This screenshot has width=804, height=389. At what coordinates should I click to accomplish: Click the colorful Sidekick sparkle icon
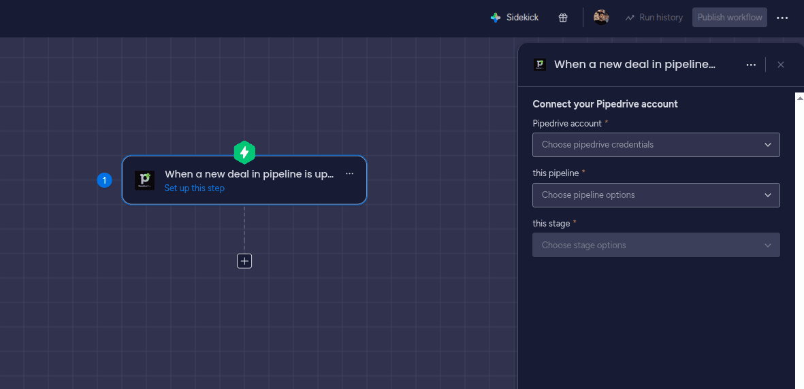tap(496, 18)
